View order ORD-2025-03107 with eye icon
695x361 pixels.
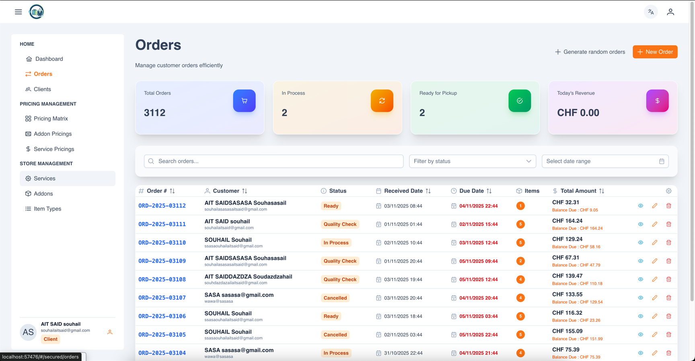coord(640,298)
